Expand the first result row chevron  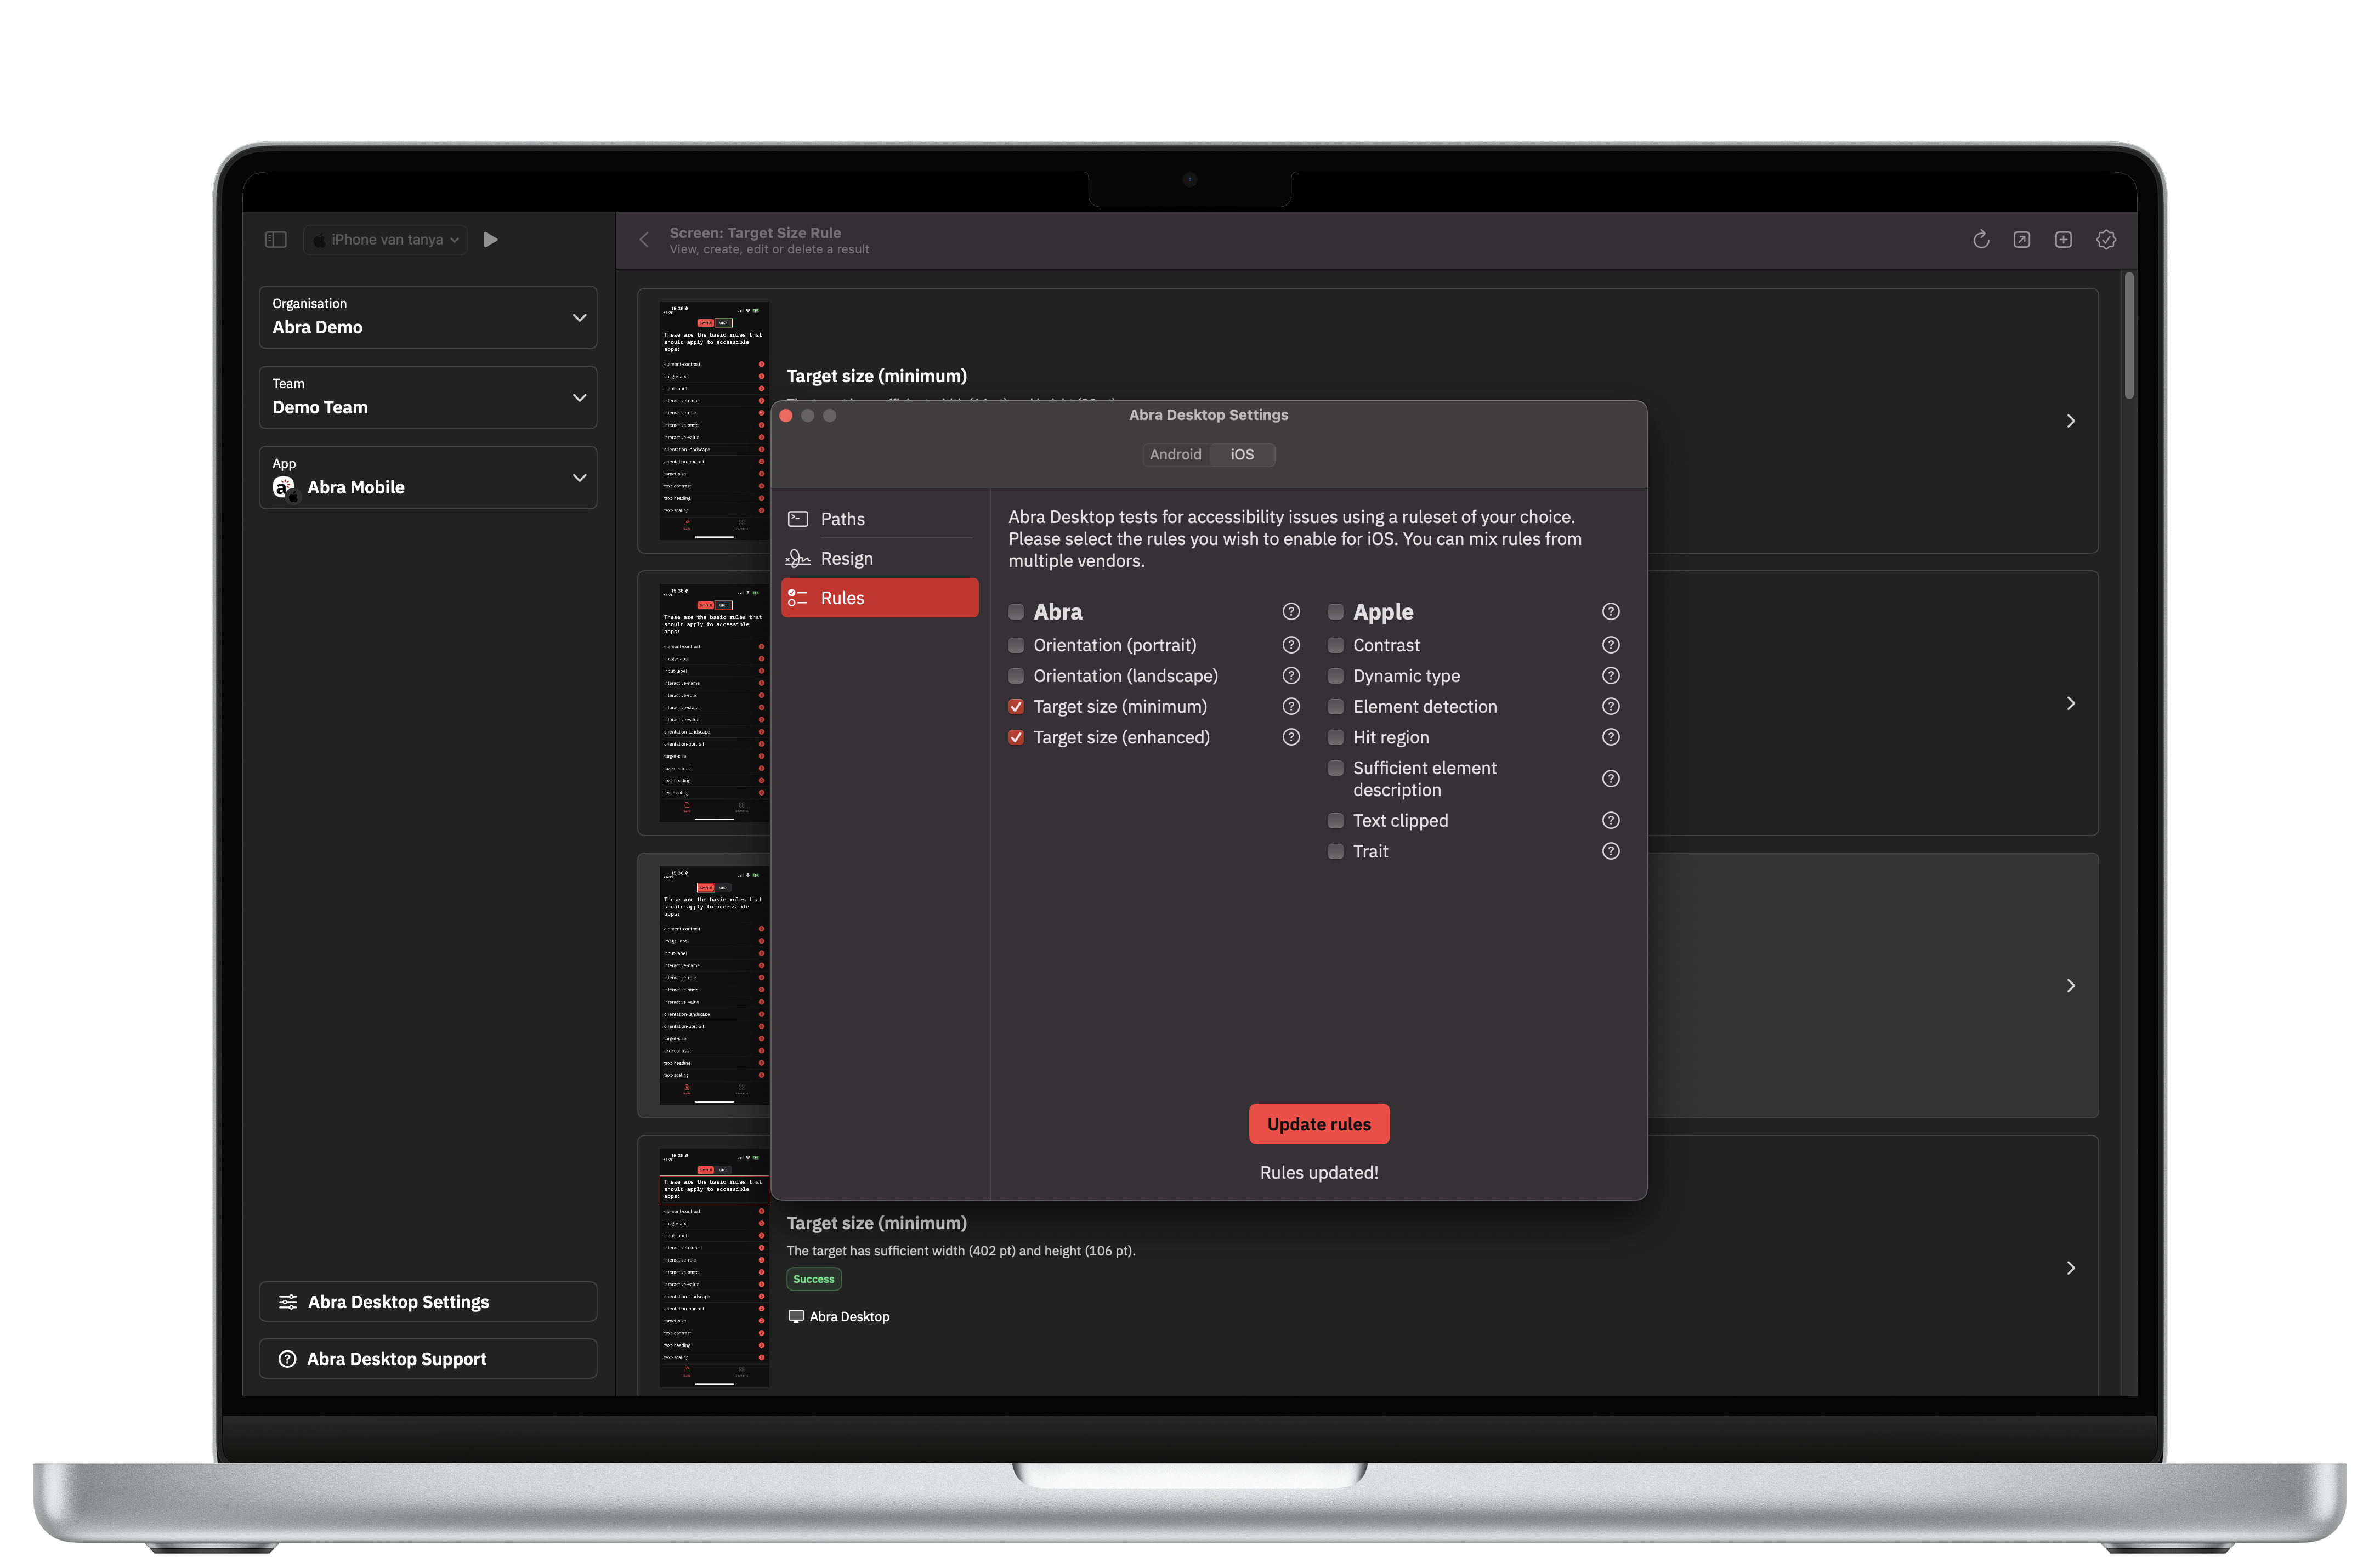pyautogui.click(x=2071, y=421)
